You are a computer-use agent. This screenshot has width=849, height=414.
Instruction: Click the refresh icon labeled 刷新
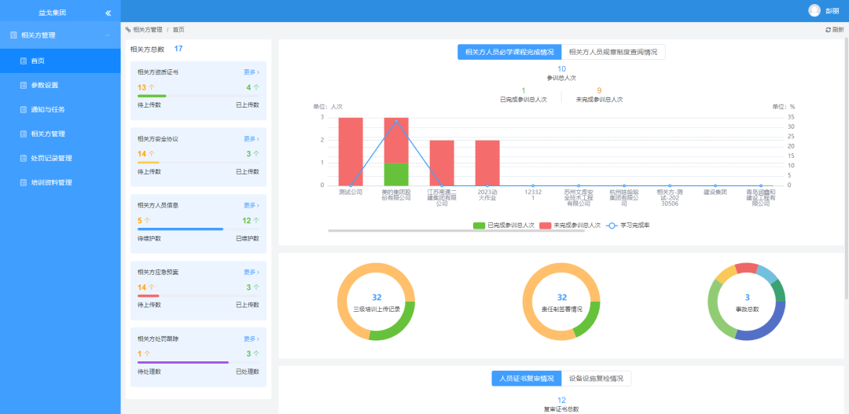(828, 30)
